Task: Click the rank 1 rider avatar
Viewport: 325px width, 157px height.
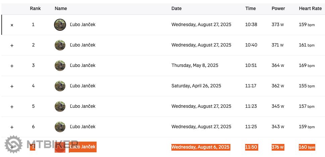Action: click(x=60, y=25)
